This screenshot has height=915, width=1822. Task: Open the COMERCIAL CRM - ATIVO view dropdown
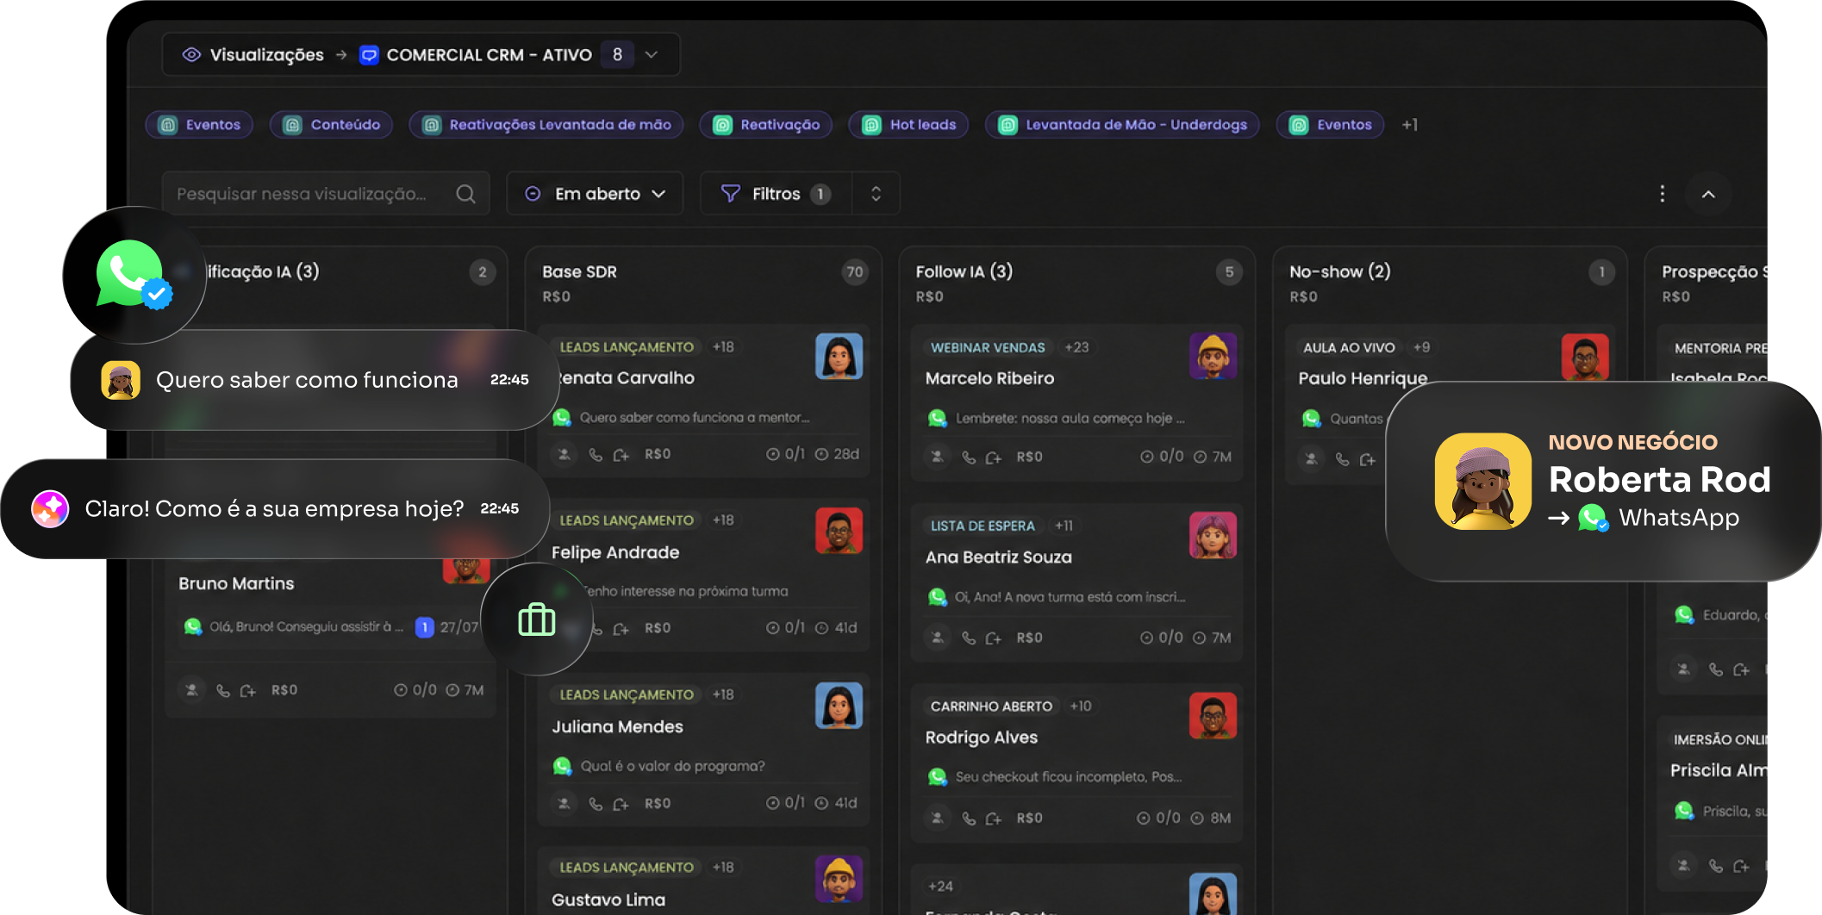pyautogui.click(x=652, y=54)
